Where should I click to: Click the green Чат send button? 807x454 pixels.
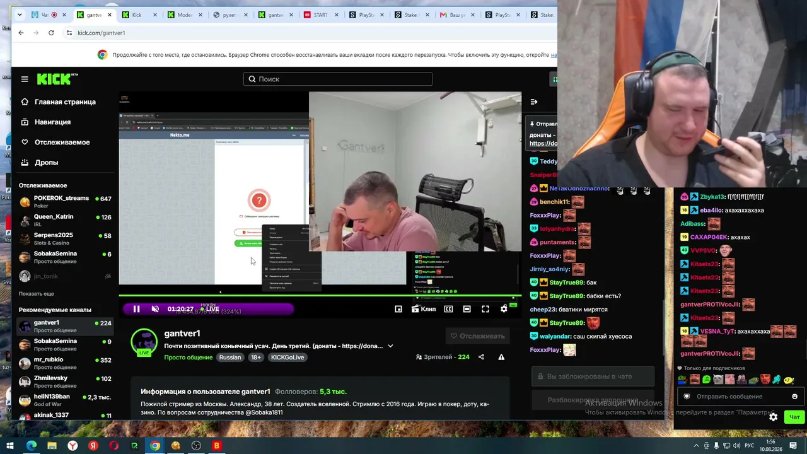794,417
